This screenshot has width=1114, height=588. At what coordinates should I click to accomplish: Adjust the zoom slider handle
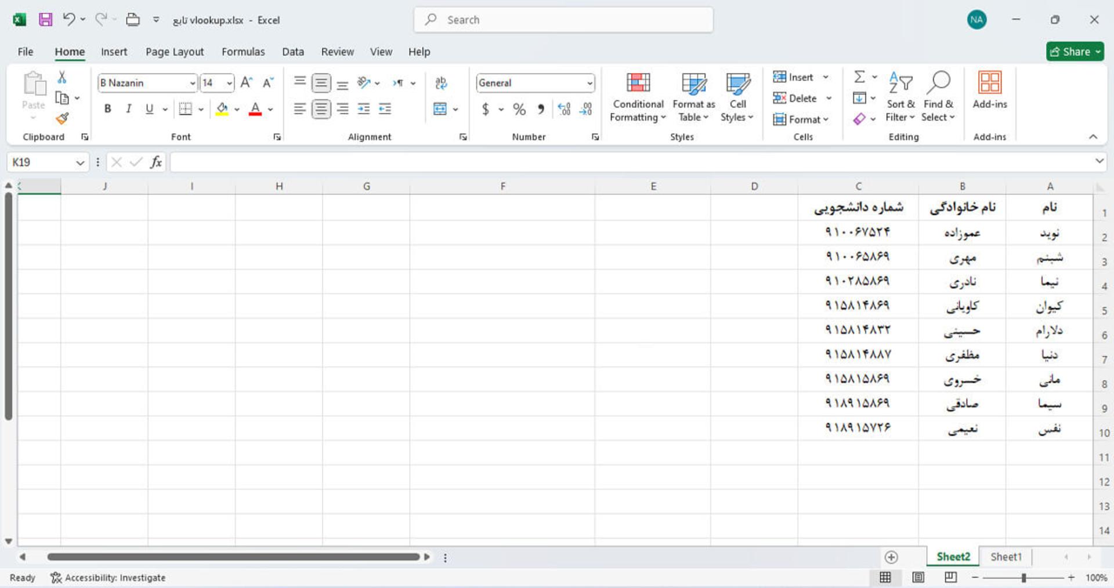[1024, 578]
